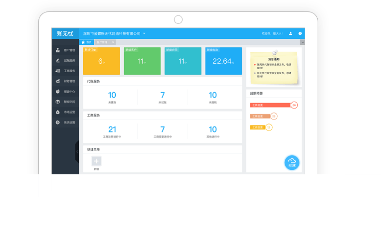
Task: Click the user profile icon in header
Action: click(x=291, y=33)
